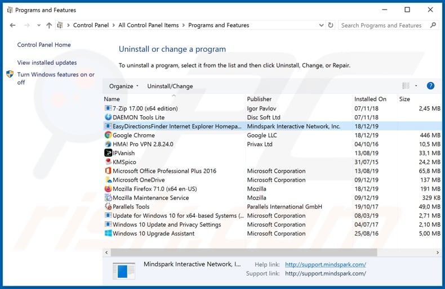
Task: Sort the list by Publisher column
Action: [x=259, y=99]
